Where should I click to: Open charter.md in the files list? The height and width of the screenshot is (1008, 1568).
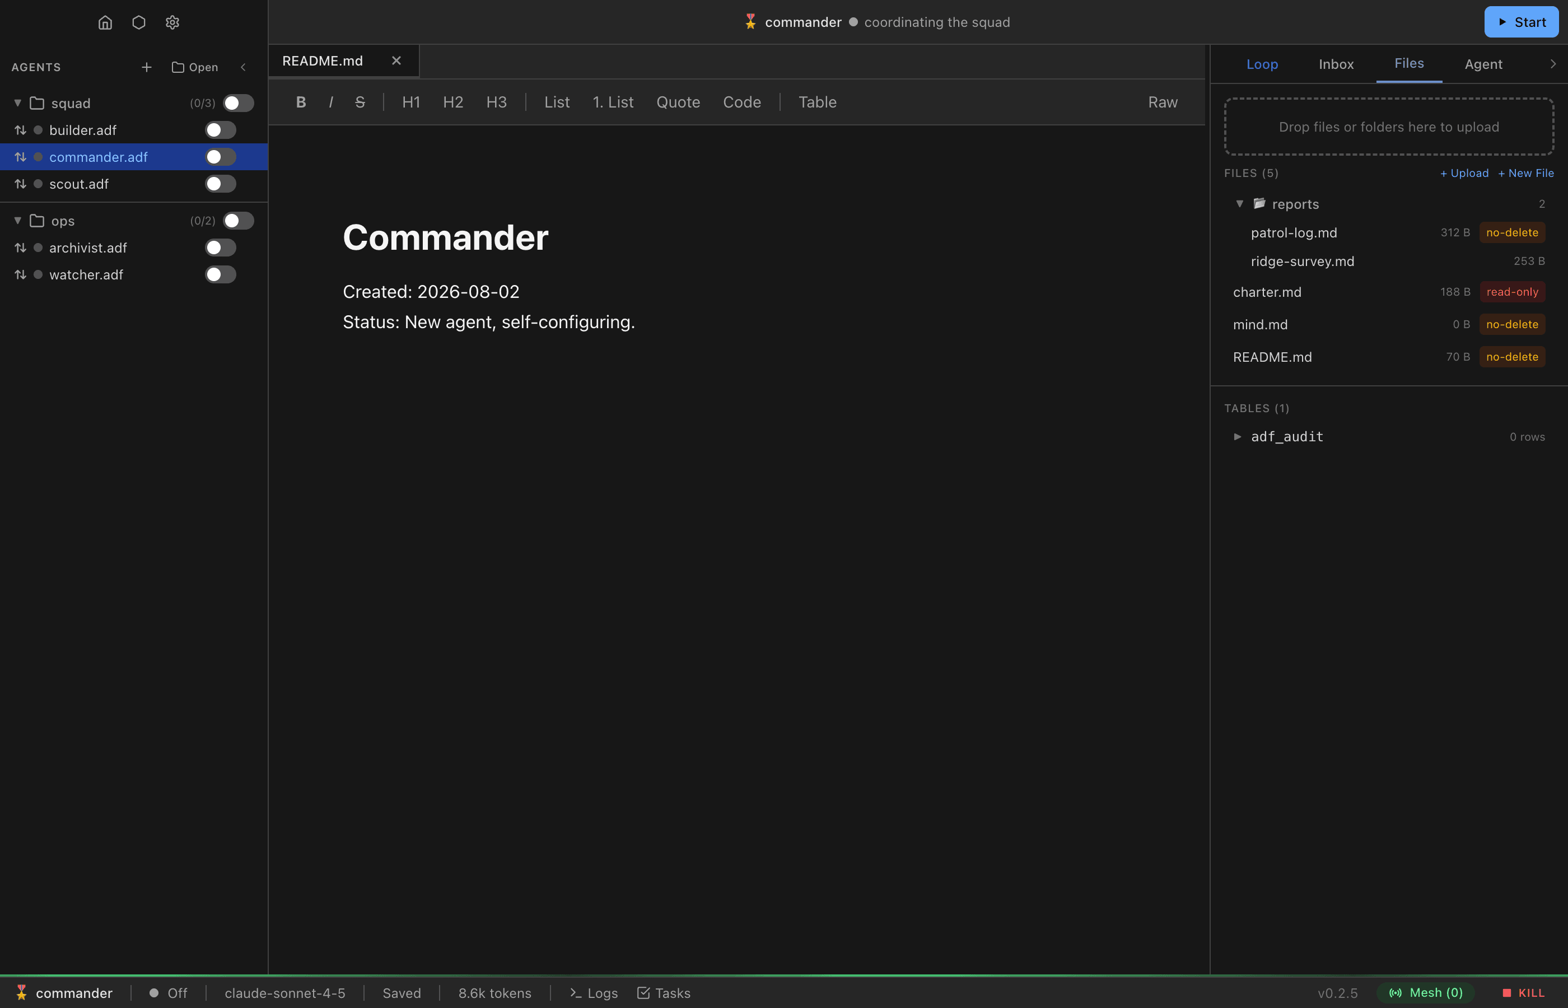coord(1389,292)
